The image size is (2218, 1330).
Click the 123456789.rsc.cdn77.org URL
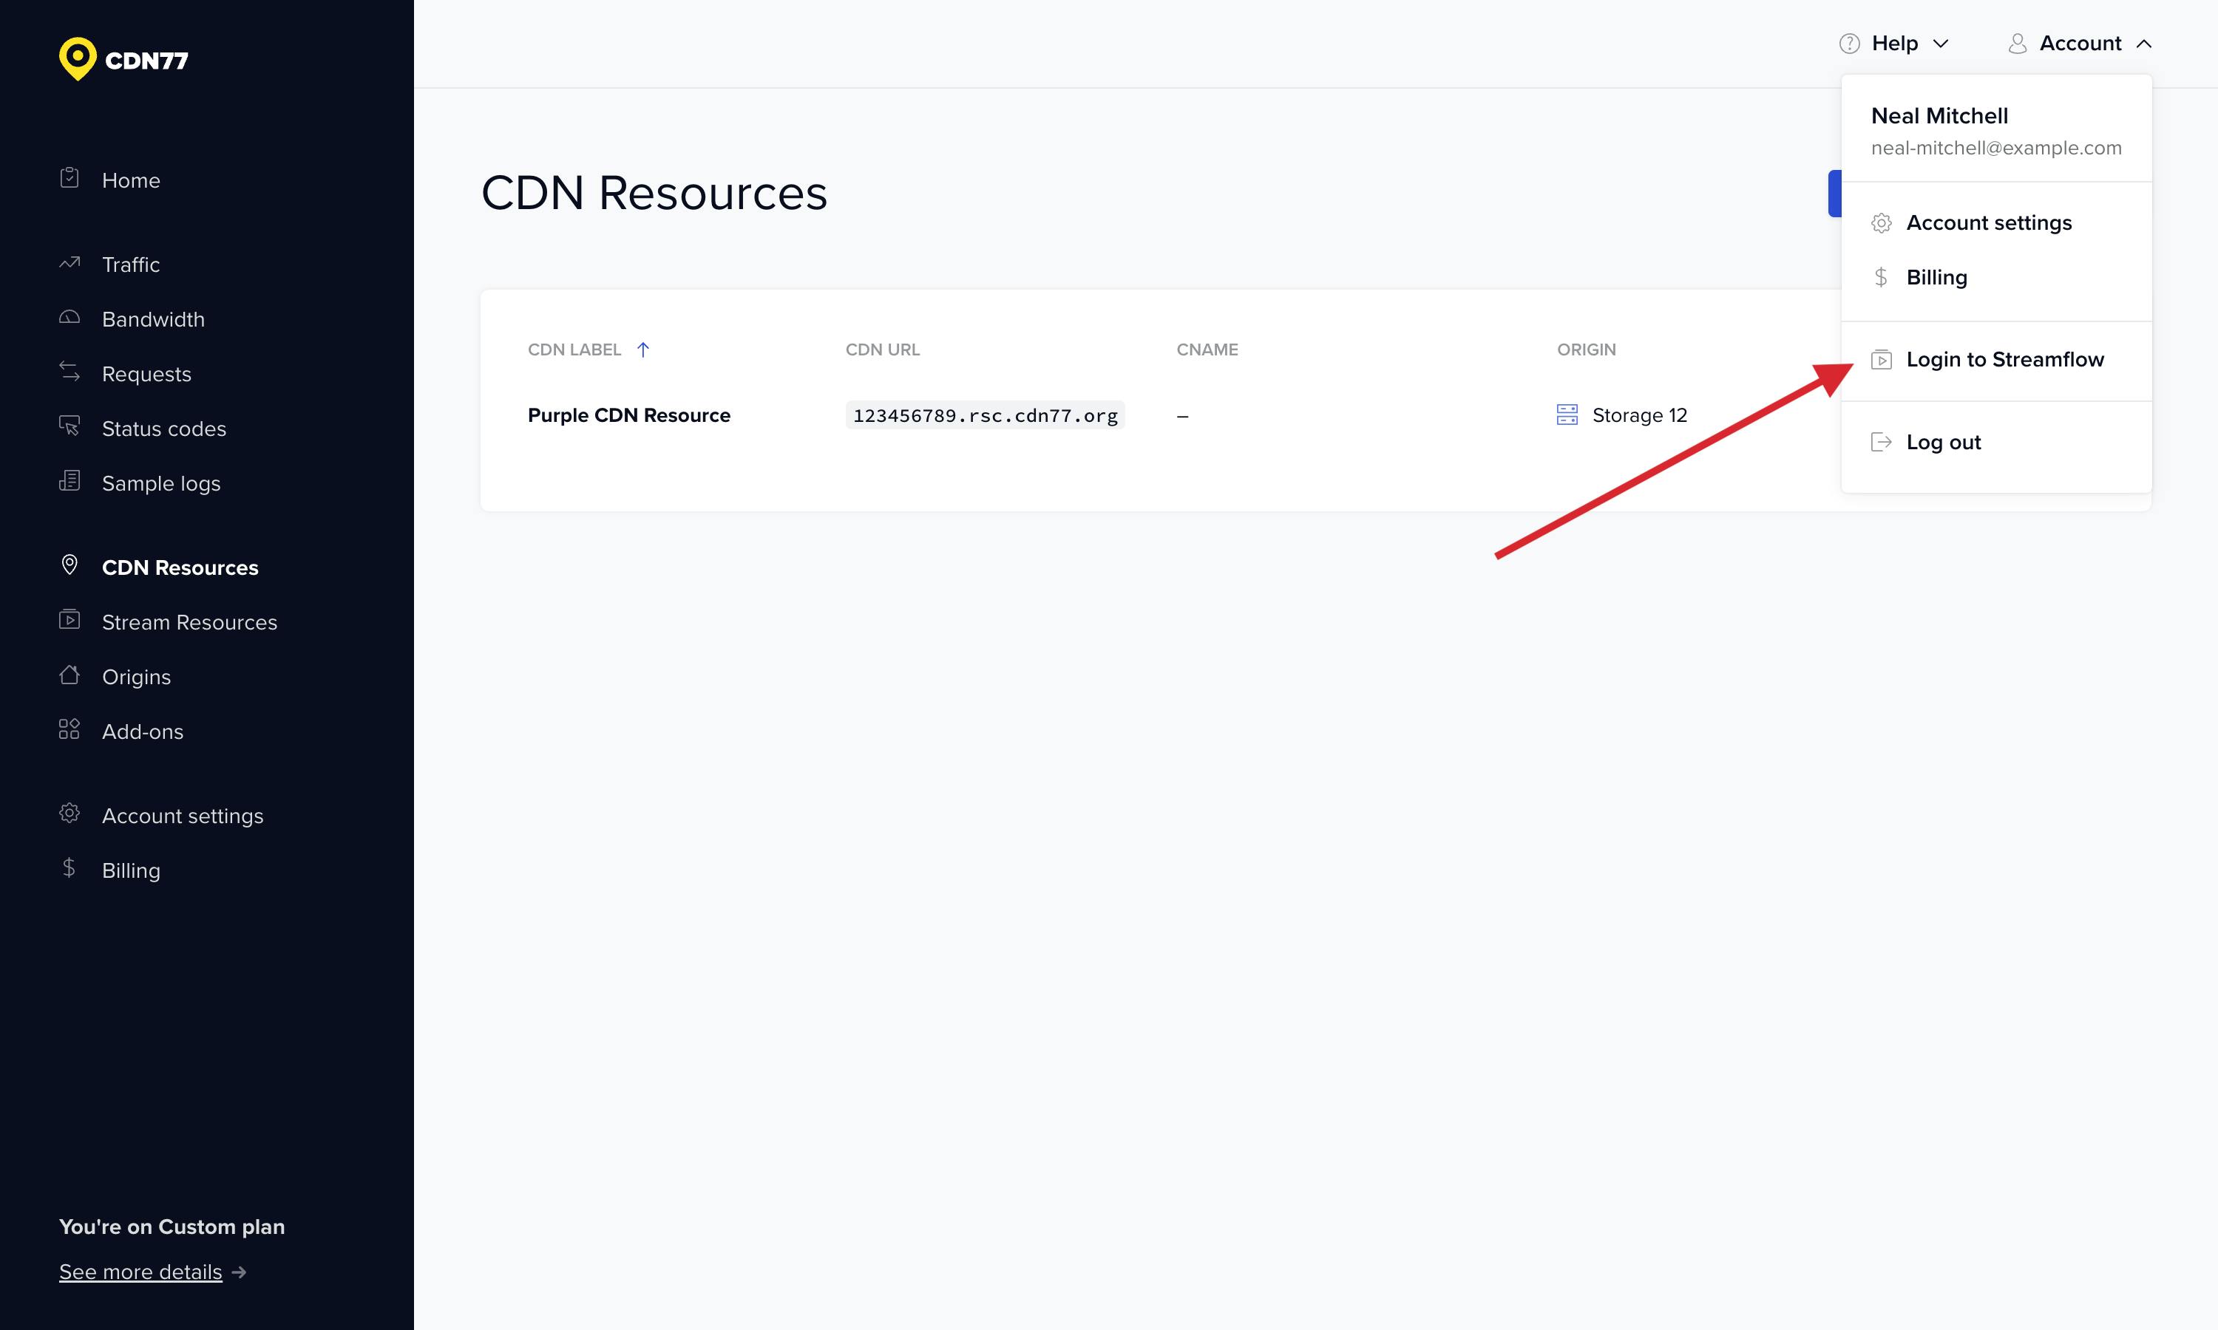pos(984,415)
